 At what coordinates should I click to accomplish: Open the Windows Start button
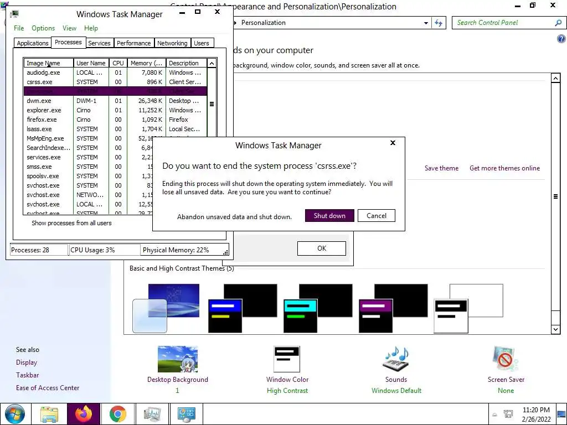pos(15,414)
